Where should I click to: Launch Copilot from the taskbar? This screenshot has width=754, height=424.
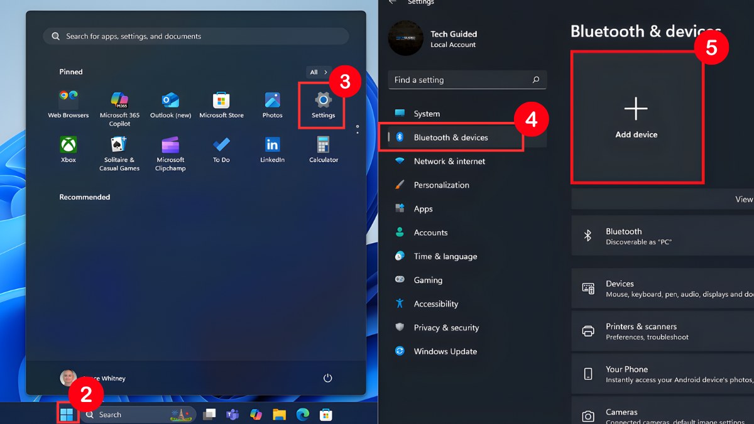click(x=256, y=415)
